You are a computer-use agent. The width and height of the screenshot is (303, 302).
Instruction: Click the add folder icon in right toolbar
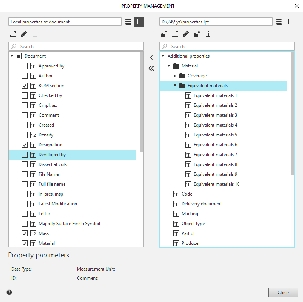pos(164,34)
